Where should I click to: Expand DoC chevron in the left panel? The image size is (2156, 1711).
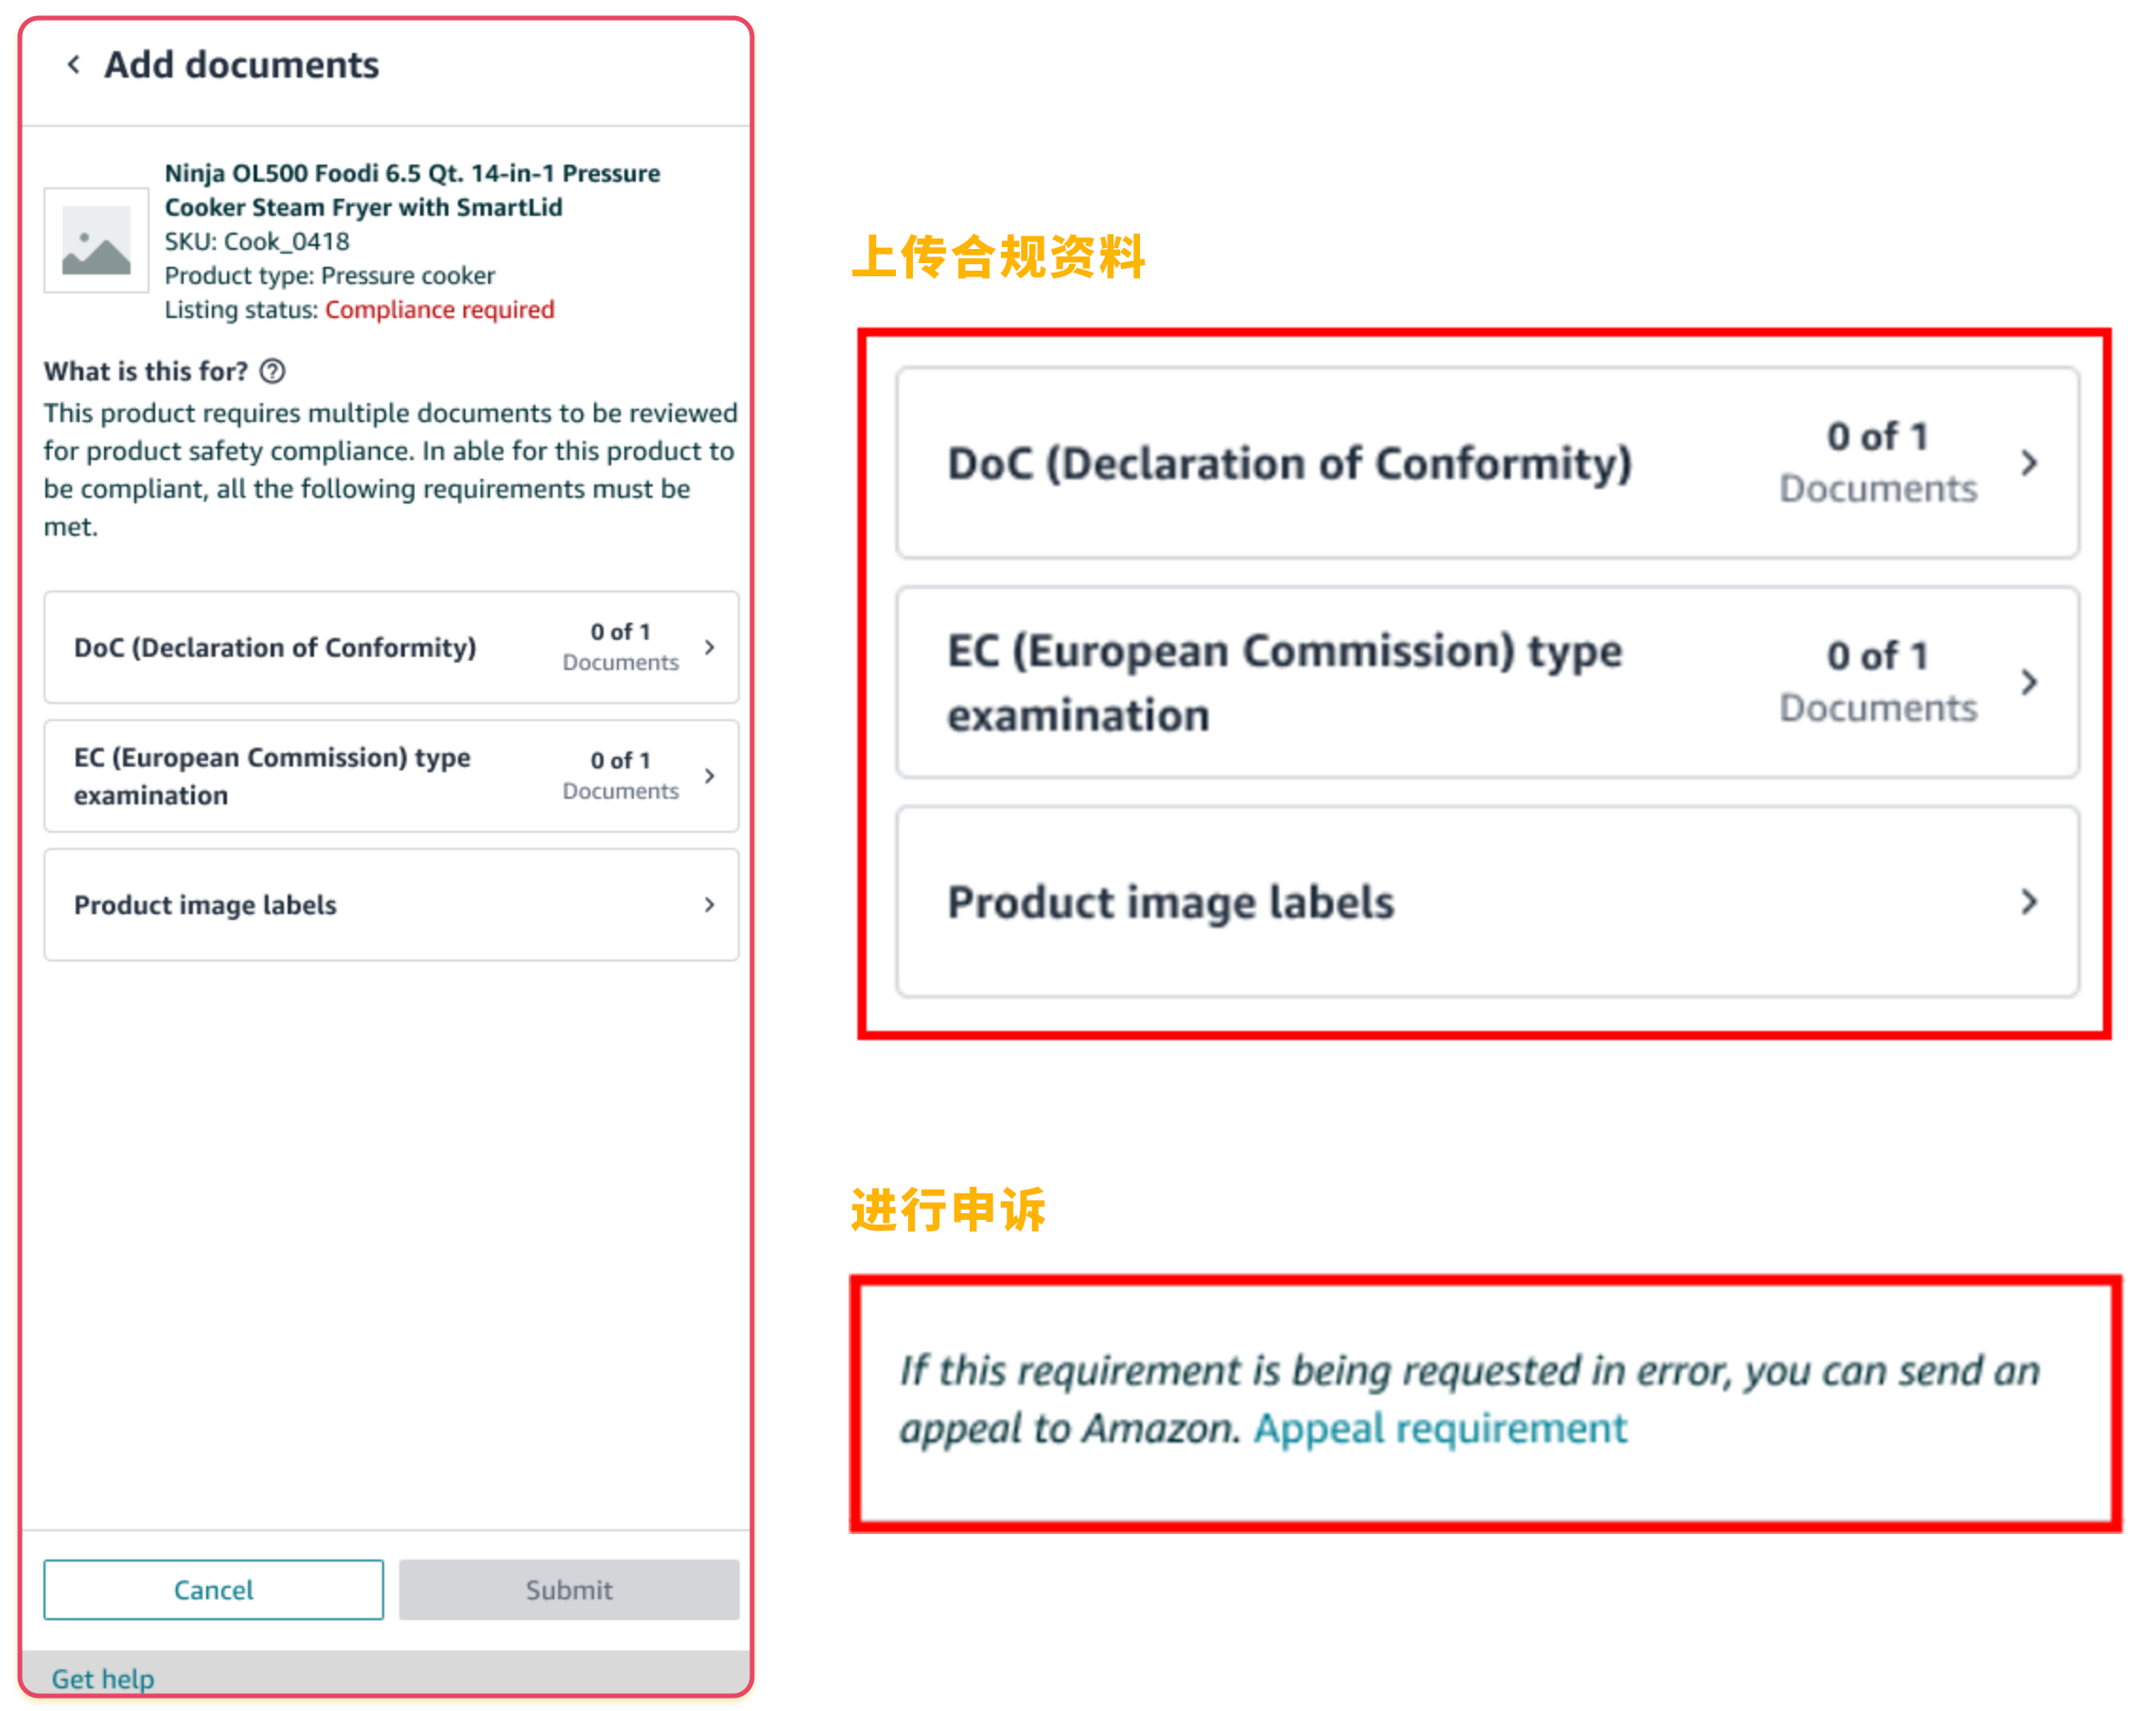[709, 647]
